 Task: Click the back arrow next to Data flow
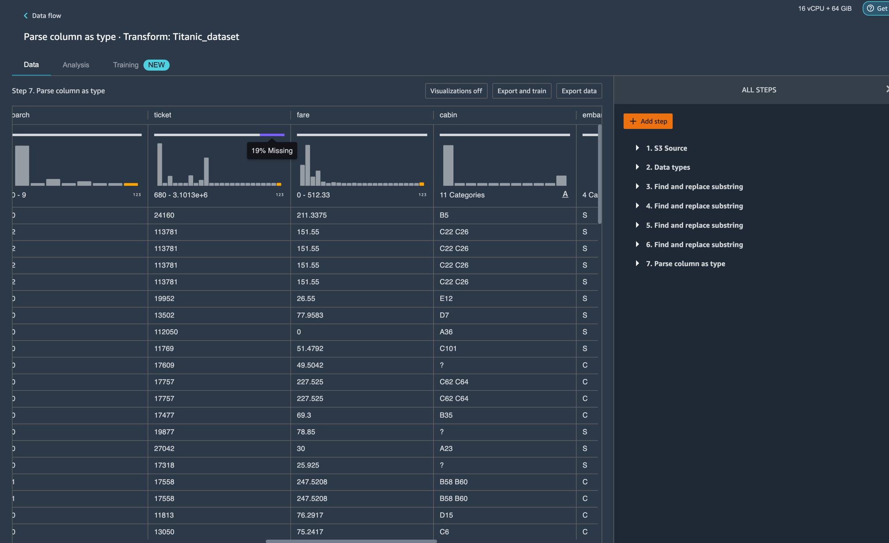point(26,15)
